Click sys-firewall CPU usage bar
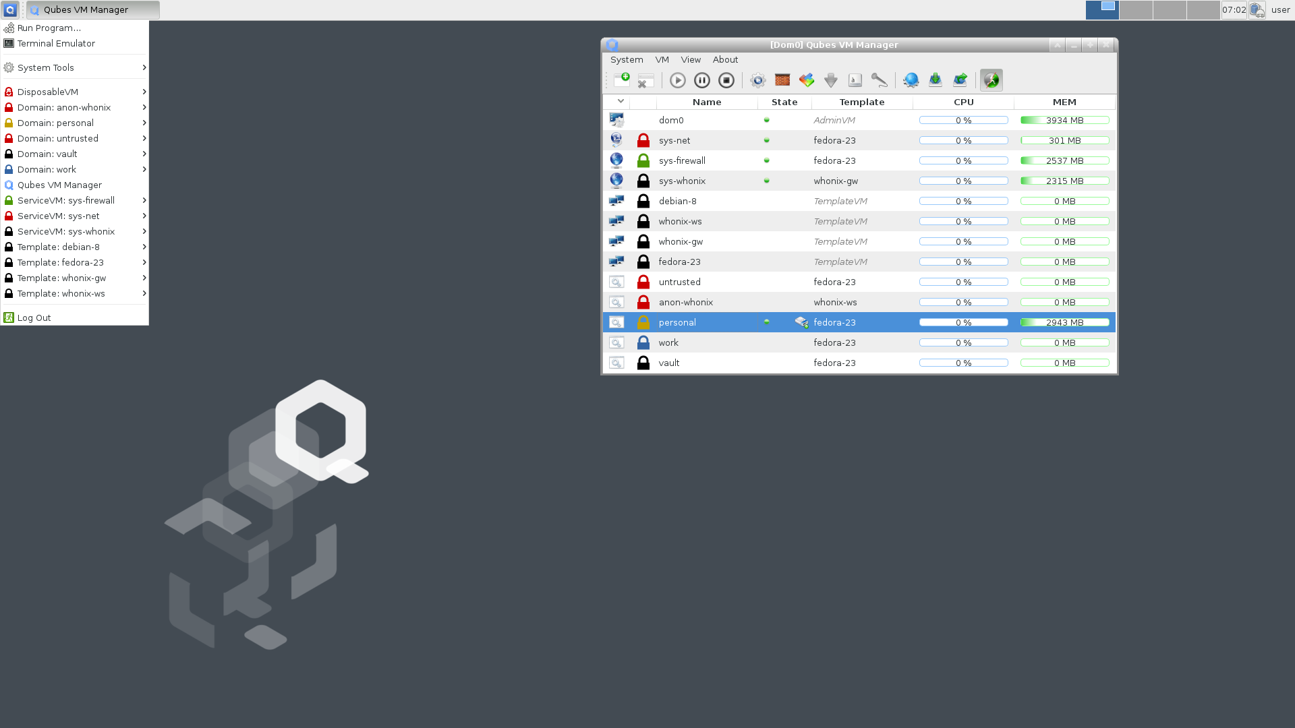Image resolution: width=1295 pixels, height=728 pixels. tap(964, 160)
